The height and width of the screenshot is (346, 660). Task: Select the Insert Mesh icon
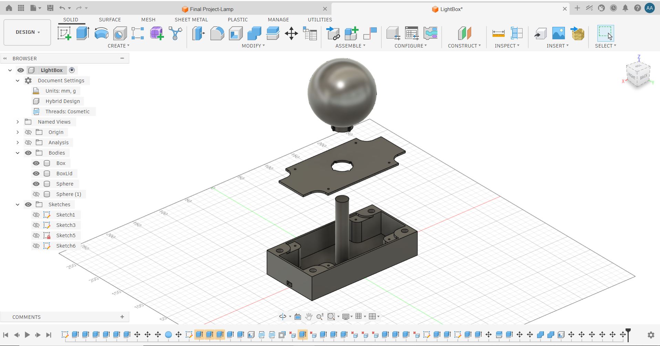[x=578, y=33]
